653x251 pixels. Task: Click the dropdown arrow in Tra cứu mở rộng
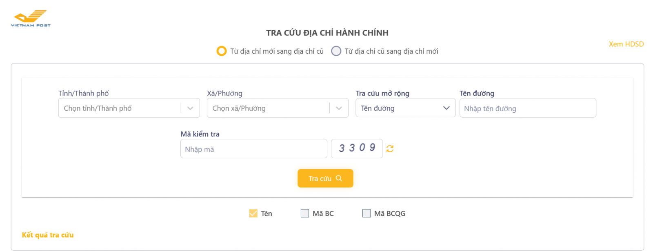click(x=446, y=108)
